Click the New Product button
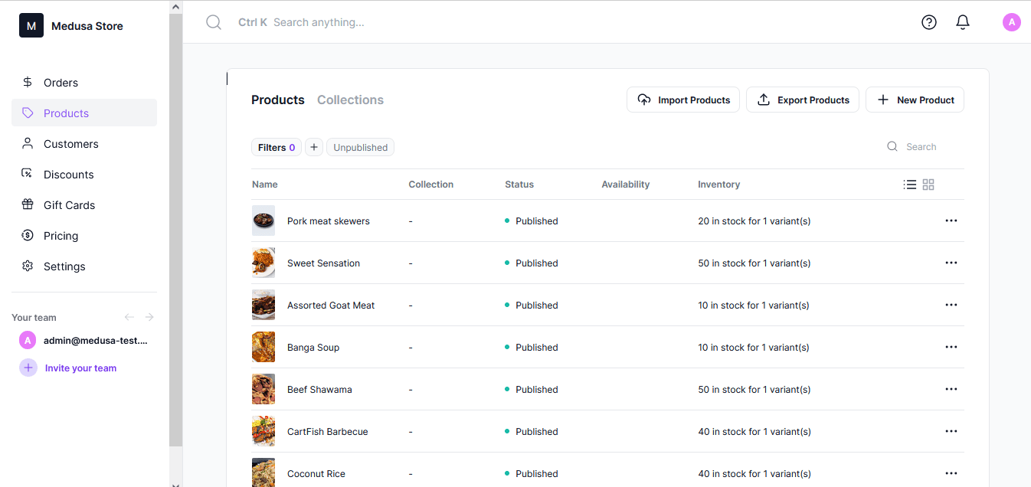This screenshot has height=487, width=1031. click(915, 100)
